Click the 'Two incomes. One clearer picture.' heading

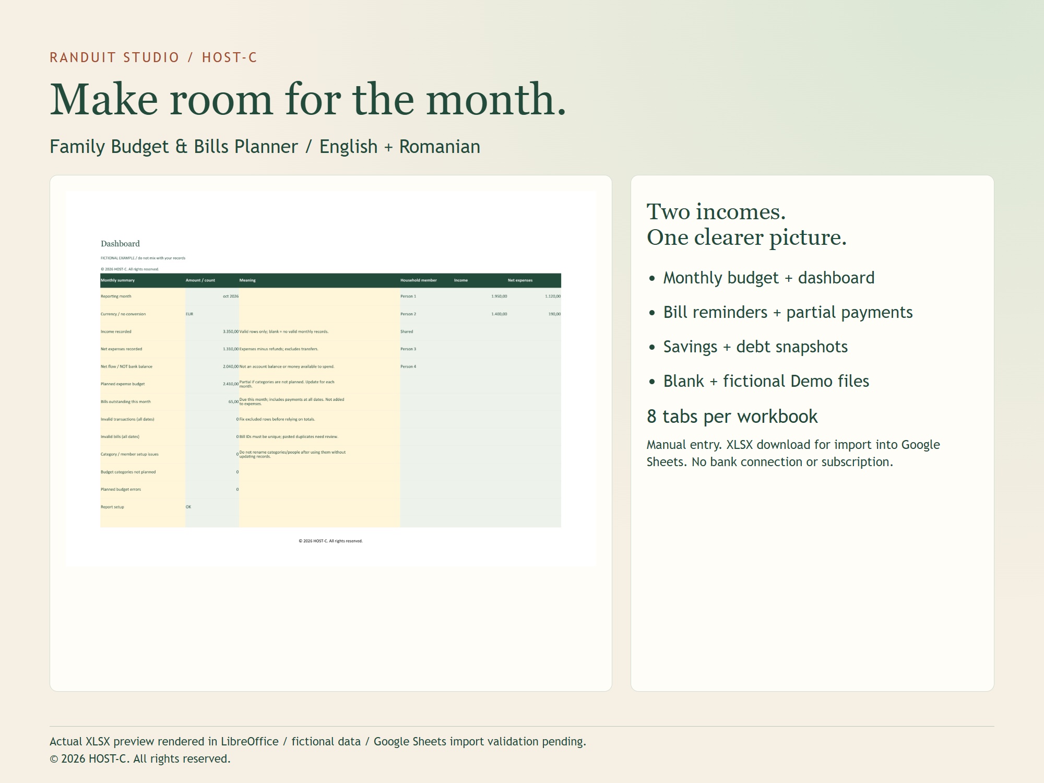(746, 224)
